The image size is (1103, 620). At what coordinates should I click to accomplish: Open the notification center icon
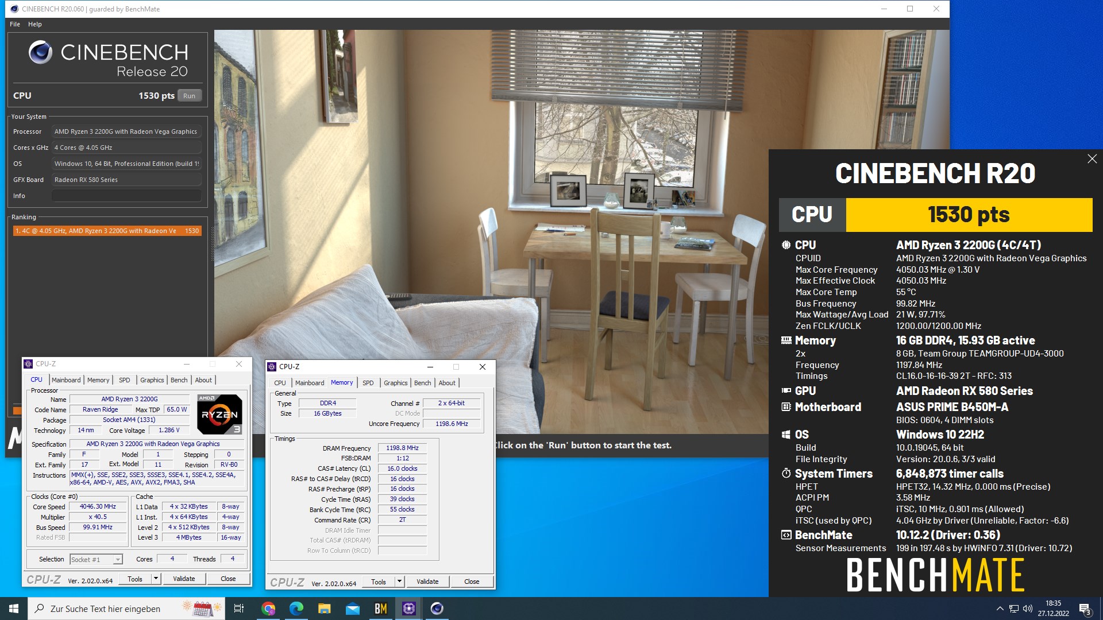tap(1085, 609)
